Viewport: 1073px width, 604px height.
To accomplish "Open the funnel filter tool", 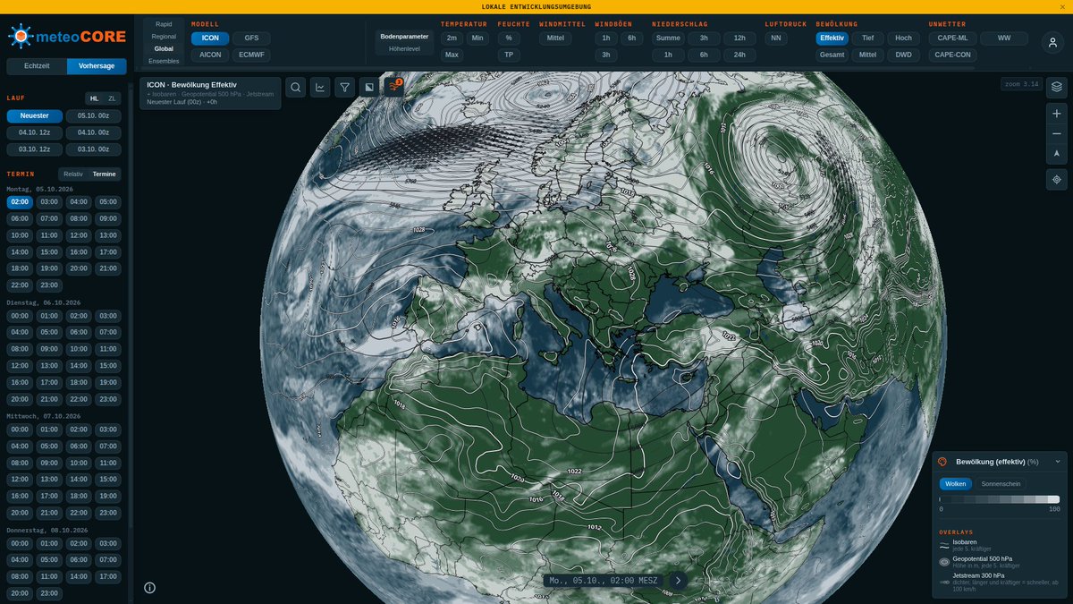I will [344, 87].
